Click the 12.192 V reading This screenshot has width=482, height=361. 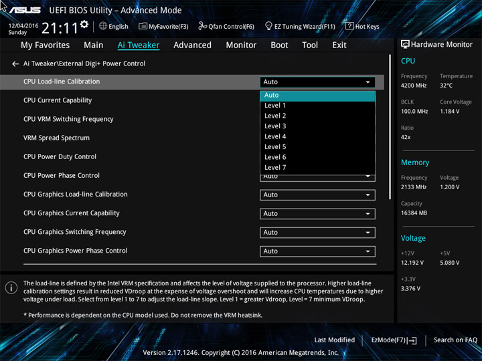click(x=412, y=263)
